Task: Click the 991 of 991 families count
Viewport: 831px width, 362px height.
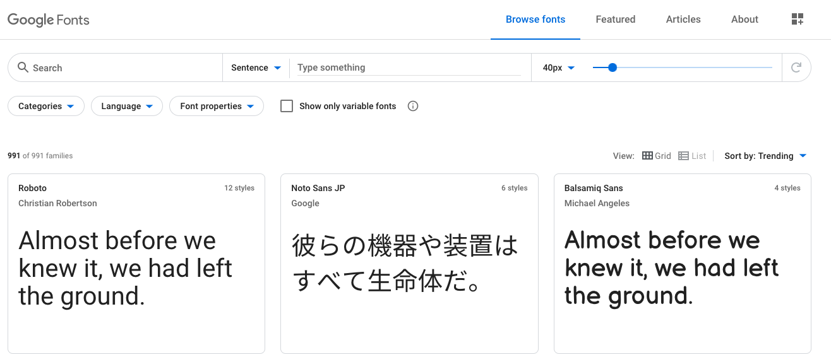Action: [x=40, y=156]
